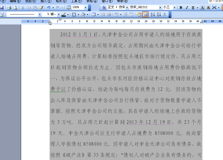The image size is (223, 160).
Task: Expand the shading color dropdown arrow
Action: point(87,15)
